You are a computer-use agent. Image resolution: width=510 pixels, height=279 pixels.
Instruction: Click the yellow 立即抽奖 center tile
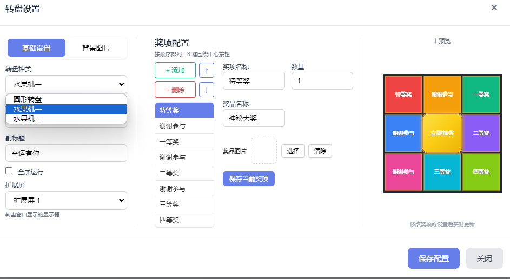click(442, 133)
